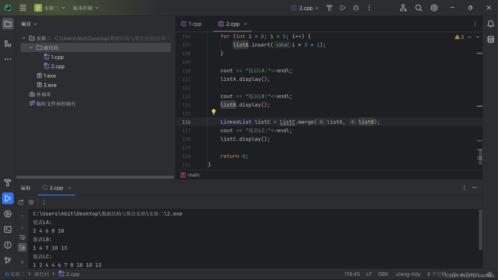The width and height of the screenshot is (498, 280).
Task: Open the Terminal tool window
Action: click(x=8, y=229)
